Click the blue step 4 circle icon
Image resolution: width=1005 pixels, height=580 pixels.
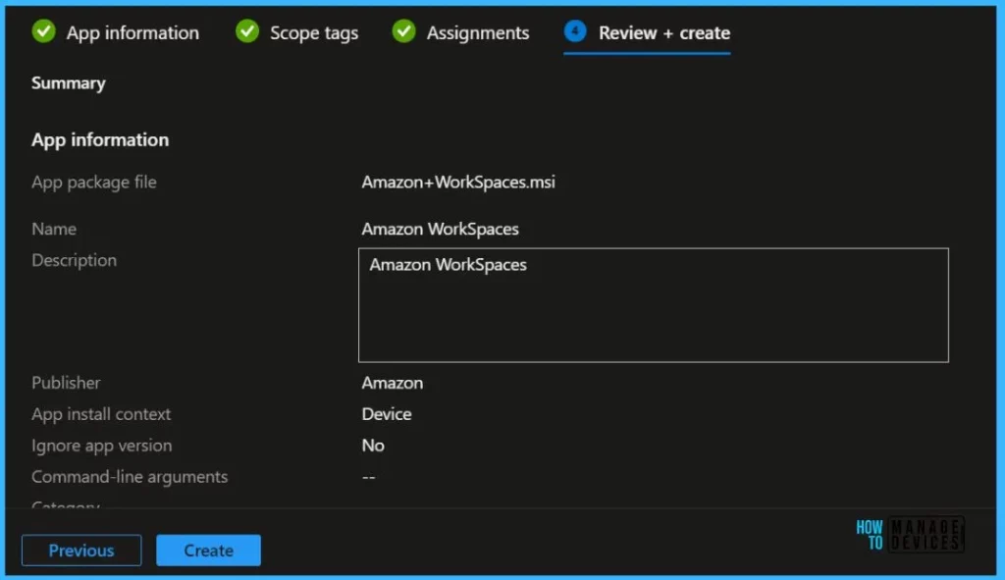pyautogui.click(x=575, y=30)
